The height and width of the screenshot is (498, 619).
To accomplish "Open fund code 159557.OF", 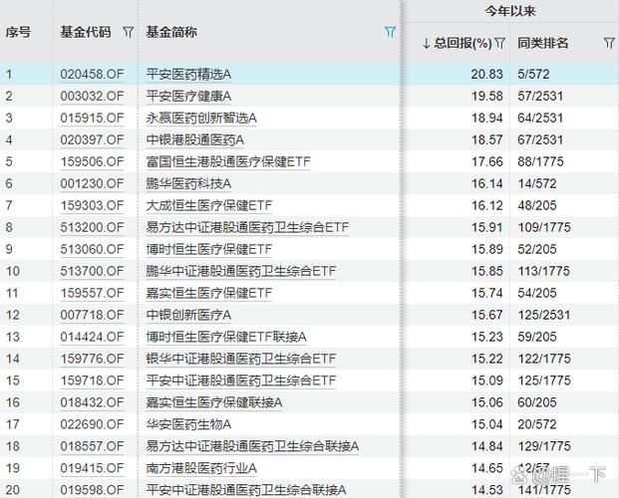I will (x=92, y=293).
